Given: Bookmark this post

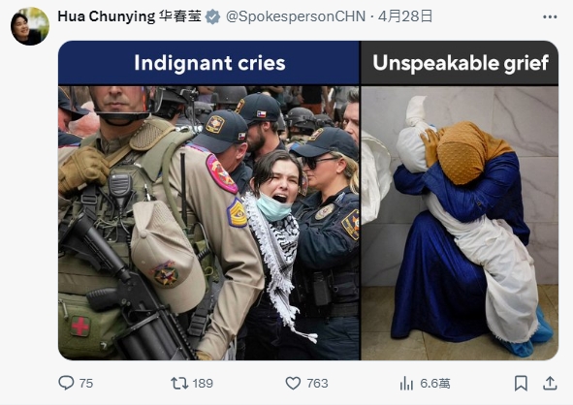Looking at the screenshot, I should pyautogui.click(x=521, y=383).
